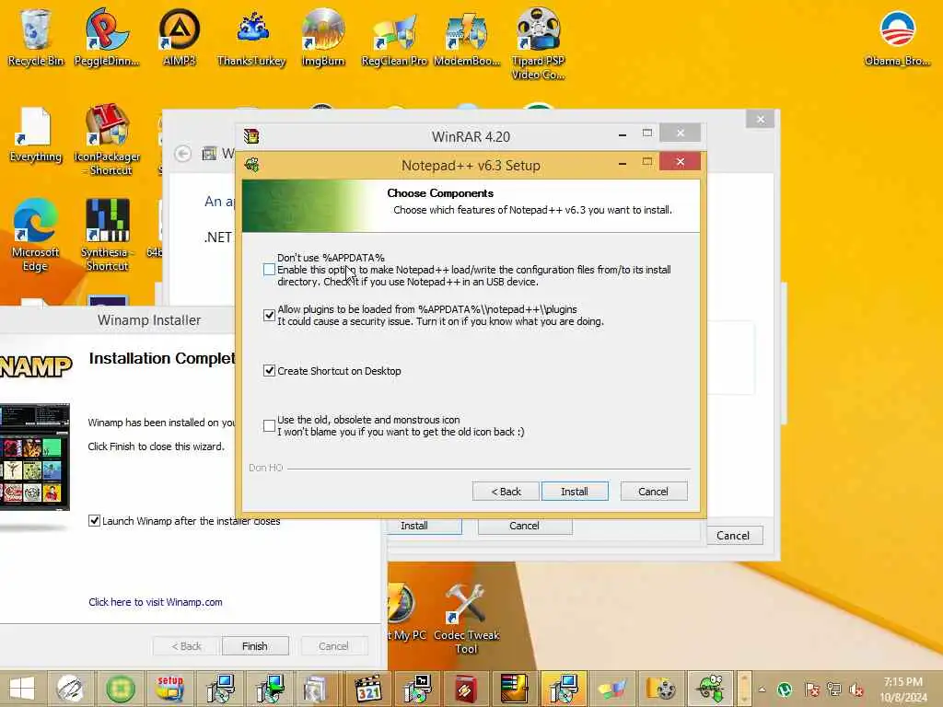Uncheck Allow plugins to be loaded from %APPDATA%
The image size is (943, 707).
(270, 315)
